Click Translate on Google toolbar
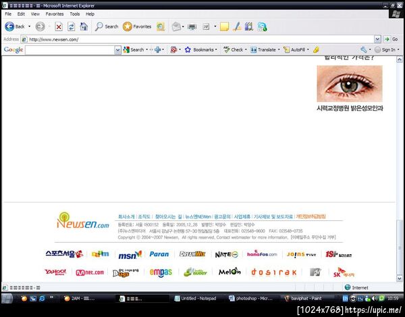 [263, 49]
